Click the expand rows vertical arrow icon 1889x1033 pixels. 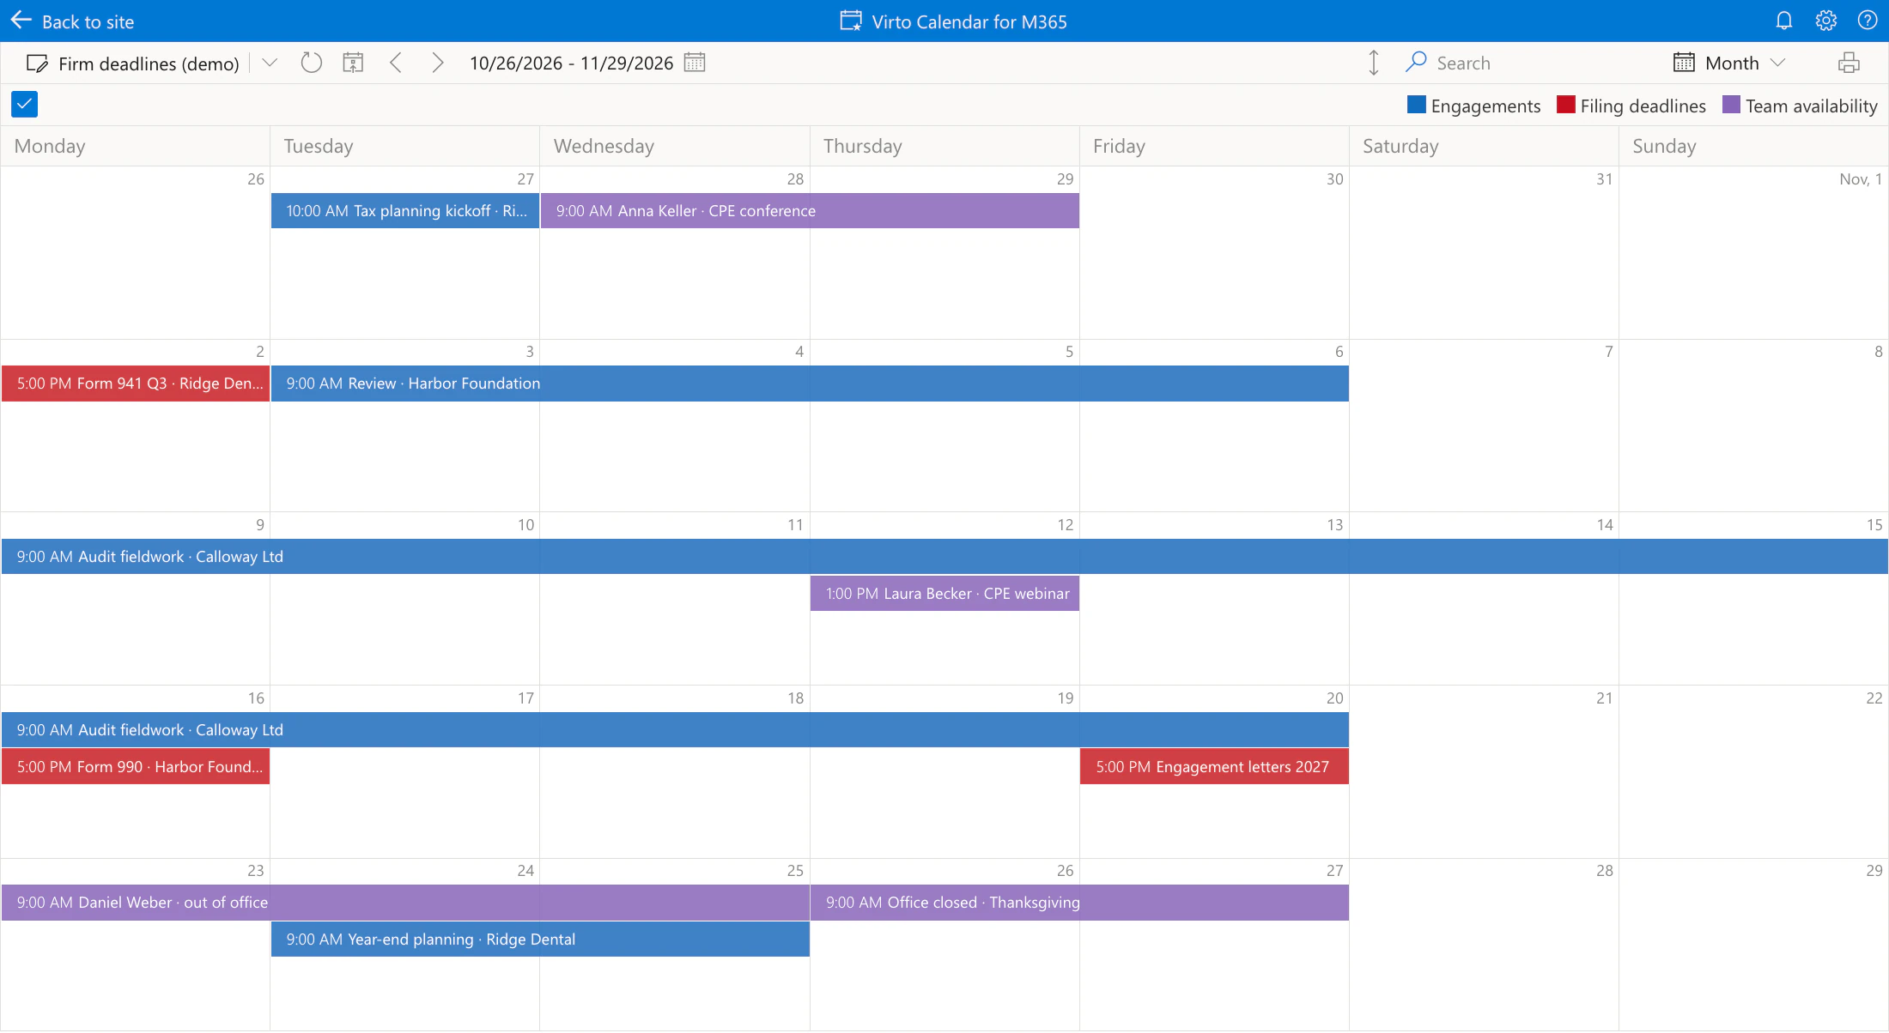point(1374,63)
